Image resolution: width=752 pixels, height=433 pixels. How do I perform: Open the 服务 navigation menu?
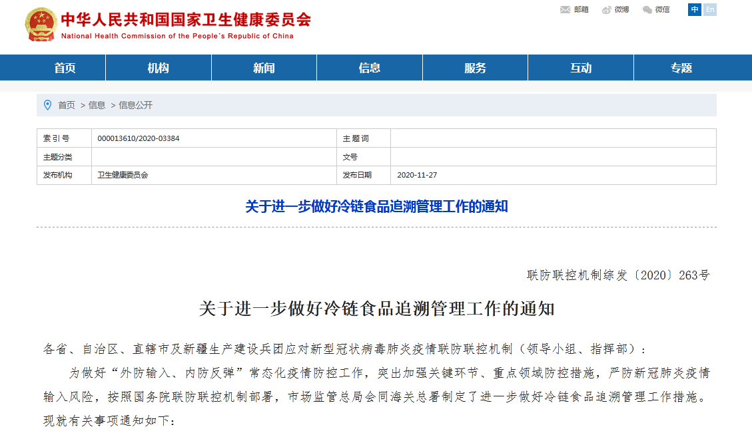[x=476, y=68]
